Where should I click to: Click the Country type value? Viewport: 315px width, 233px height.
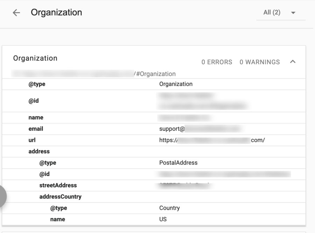coord(169,208)
